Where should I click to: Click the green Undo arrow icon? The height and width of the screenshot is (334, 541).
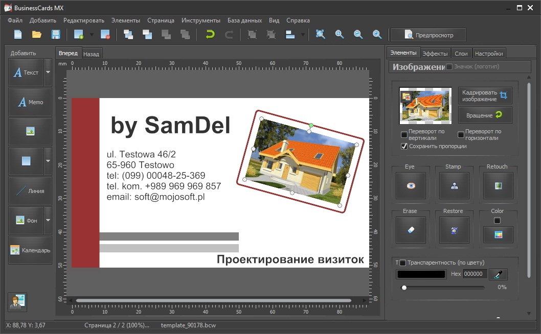coord(210,35)
